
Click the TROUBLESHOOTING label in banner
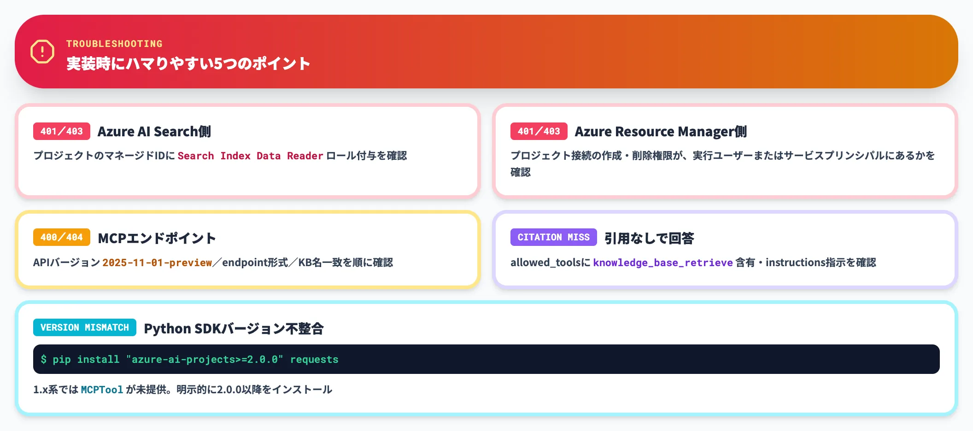click(114, 44)
